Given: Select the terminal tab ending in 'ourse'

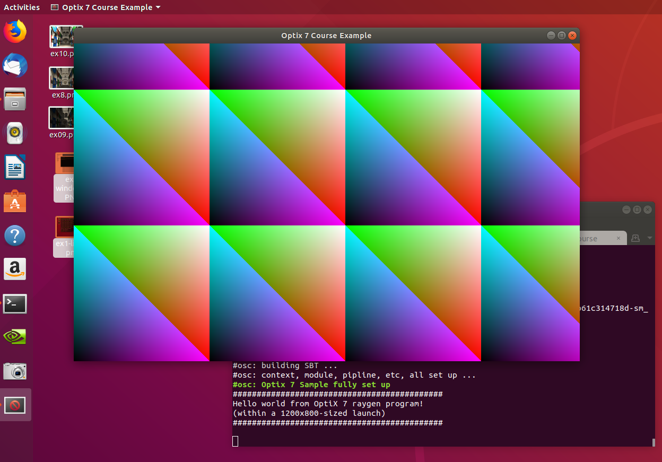Looking at the screenshot, I should [x=589, y=238].
